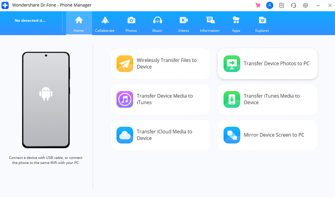This screenshot has height=197, width=335.
Task: Switch to the Home tab
Action: coord(79,24)
